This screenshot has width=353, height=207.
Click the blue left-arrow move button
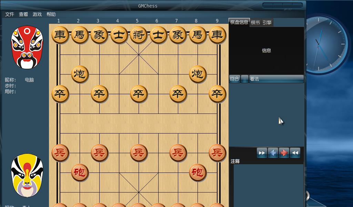[x=273, y=153]
